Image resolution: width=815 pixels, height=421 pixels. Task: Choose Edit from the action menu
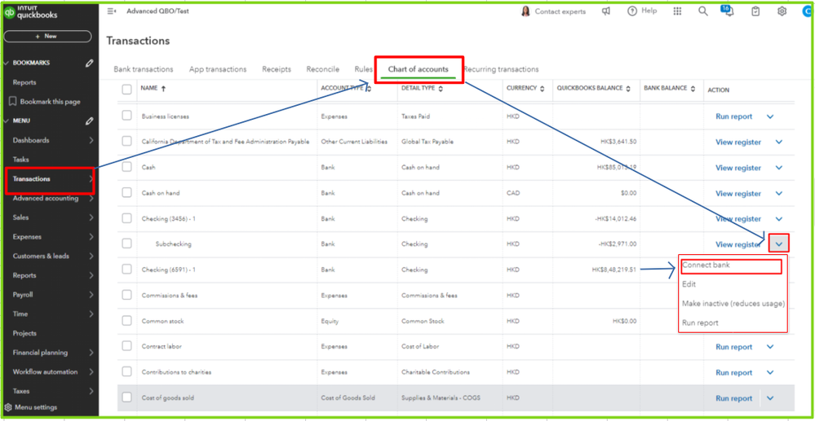tap(689, 284)
